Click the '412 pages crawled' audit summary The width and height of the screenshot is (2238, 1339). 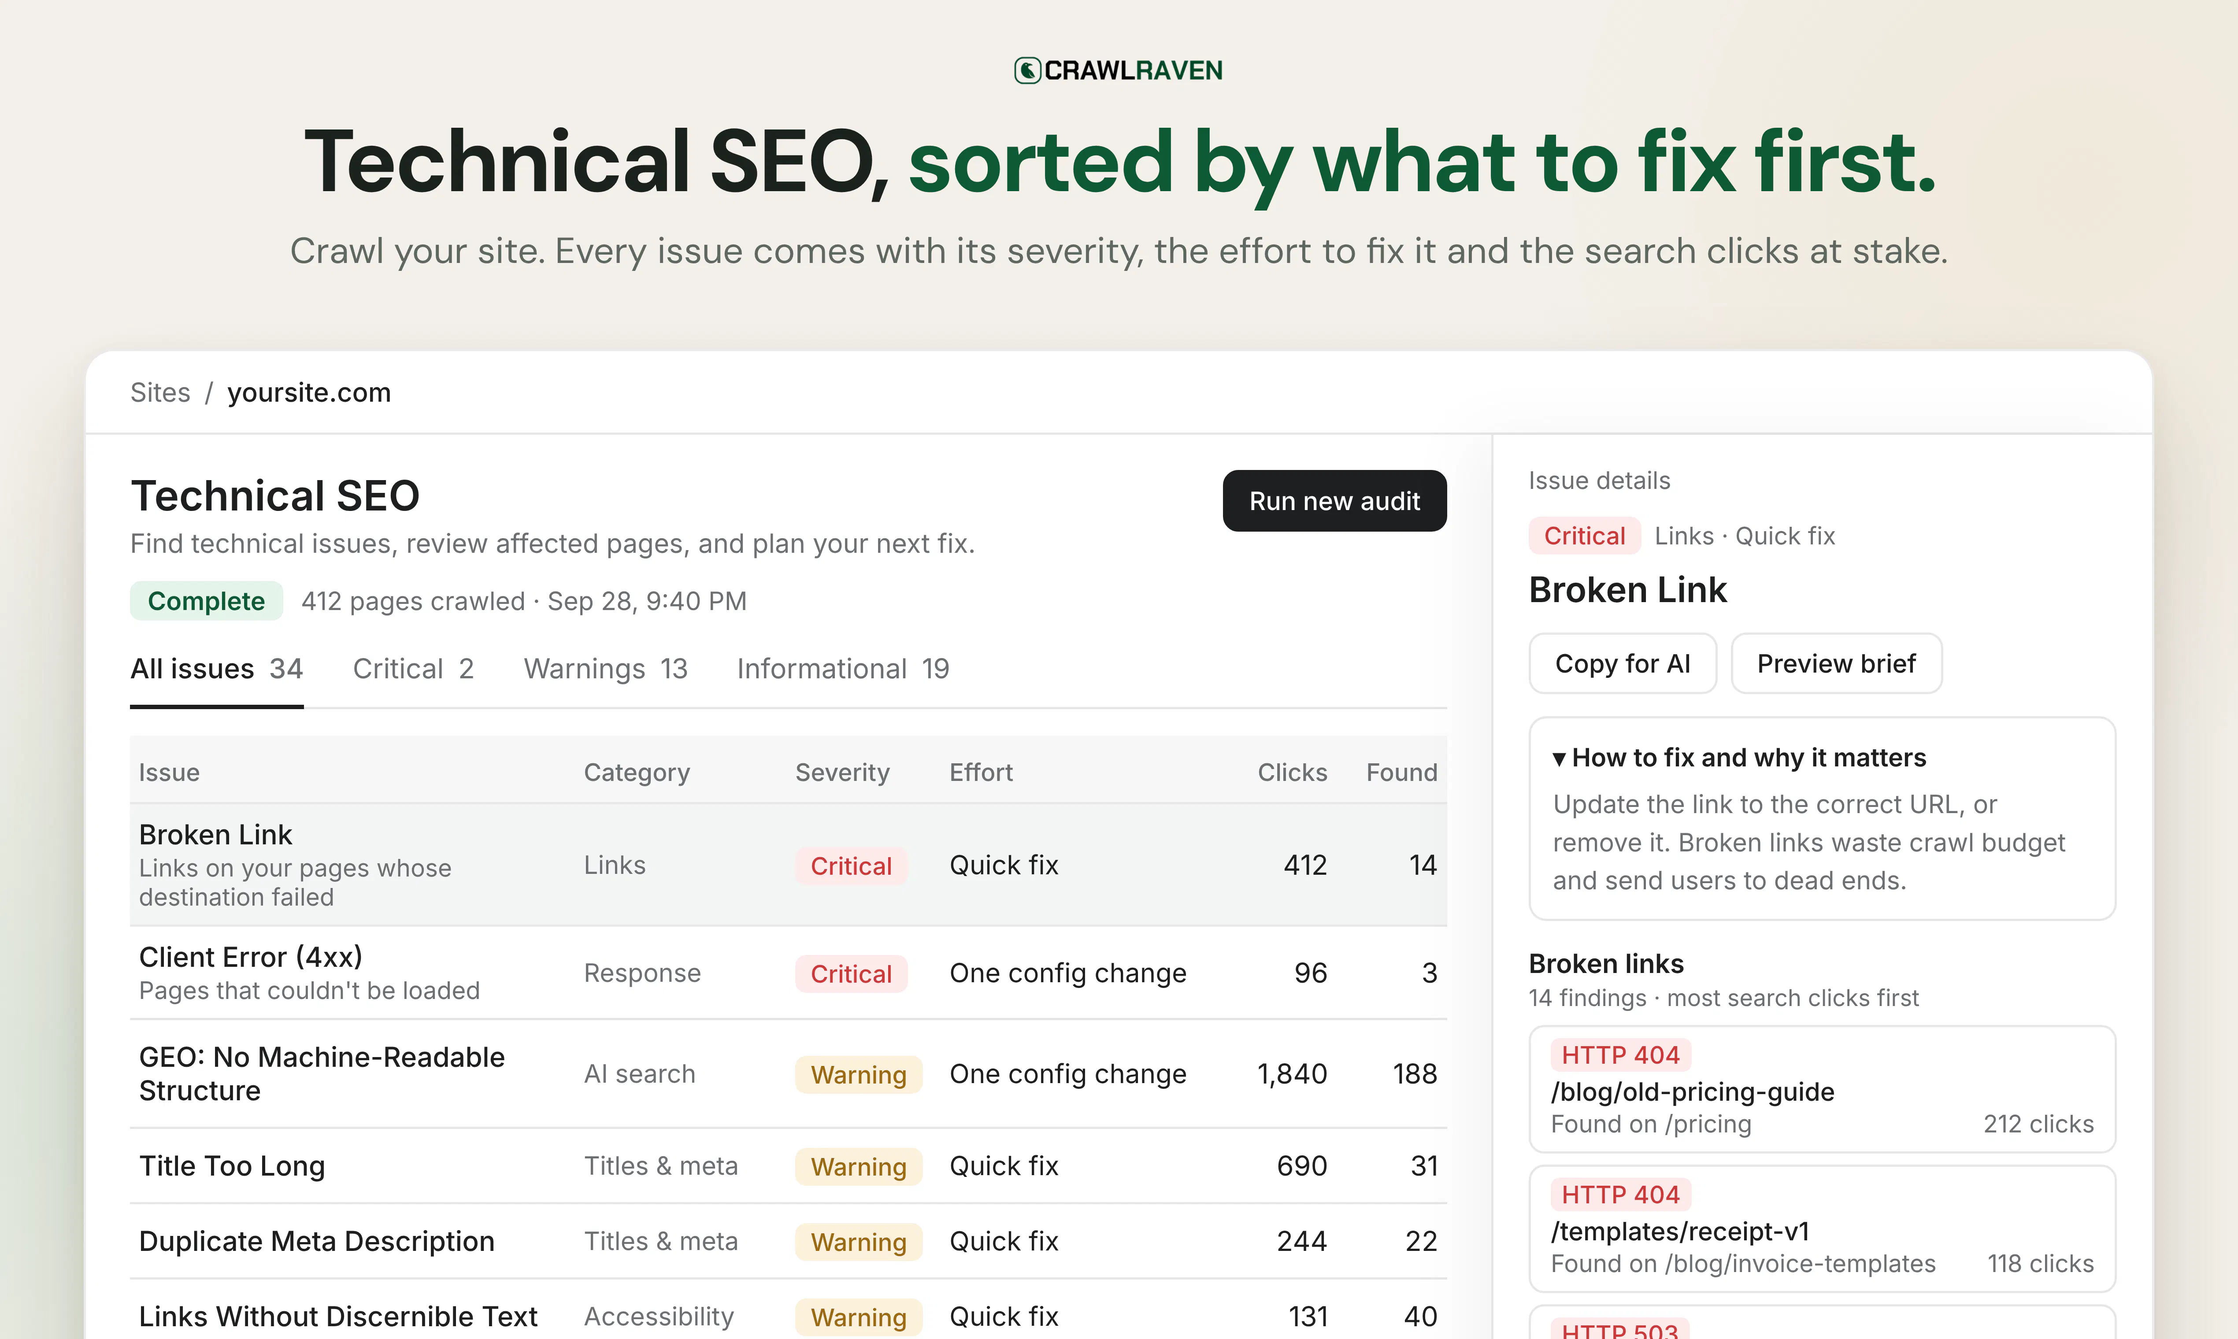click(x=413, y=601)
